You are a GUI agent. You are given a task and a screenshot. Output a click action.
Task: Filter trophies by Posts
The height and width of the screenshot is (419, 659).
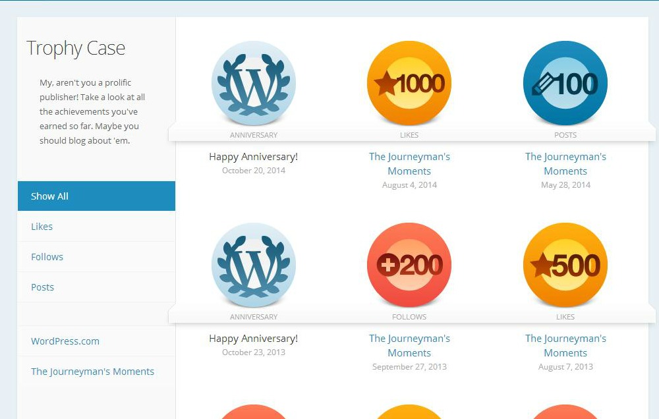pos(43,287)
